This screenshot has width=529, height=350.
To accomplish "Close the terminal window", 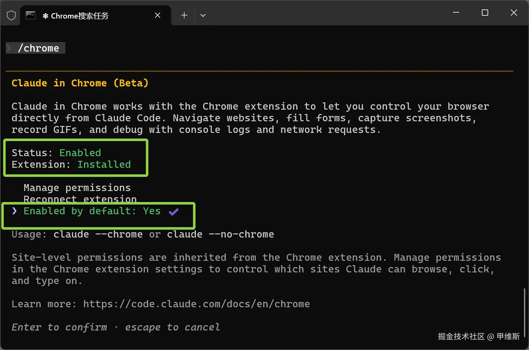I will coord(514,13).
